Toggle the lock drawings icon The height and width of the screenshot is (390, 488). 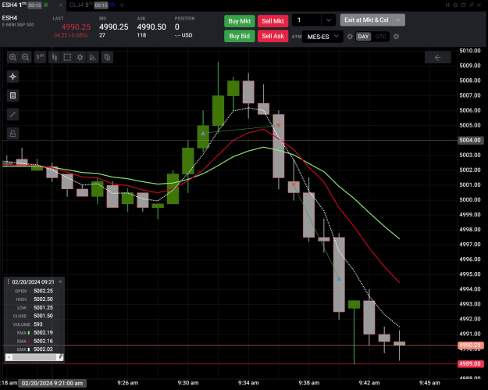click(x=12, y=134)
